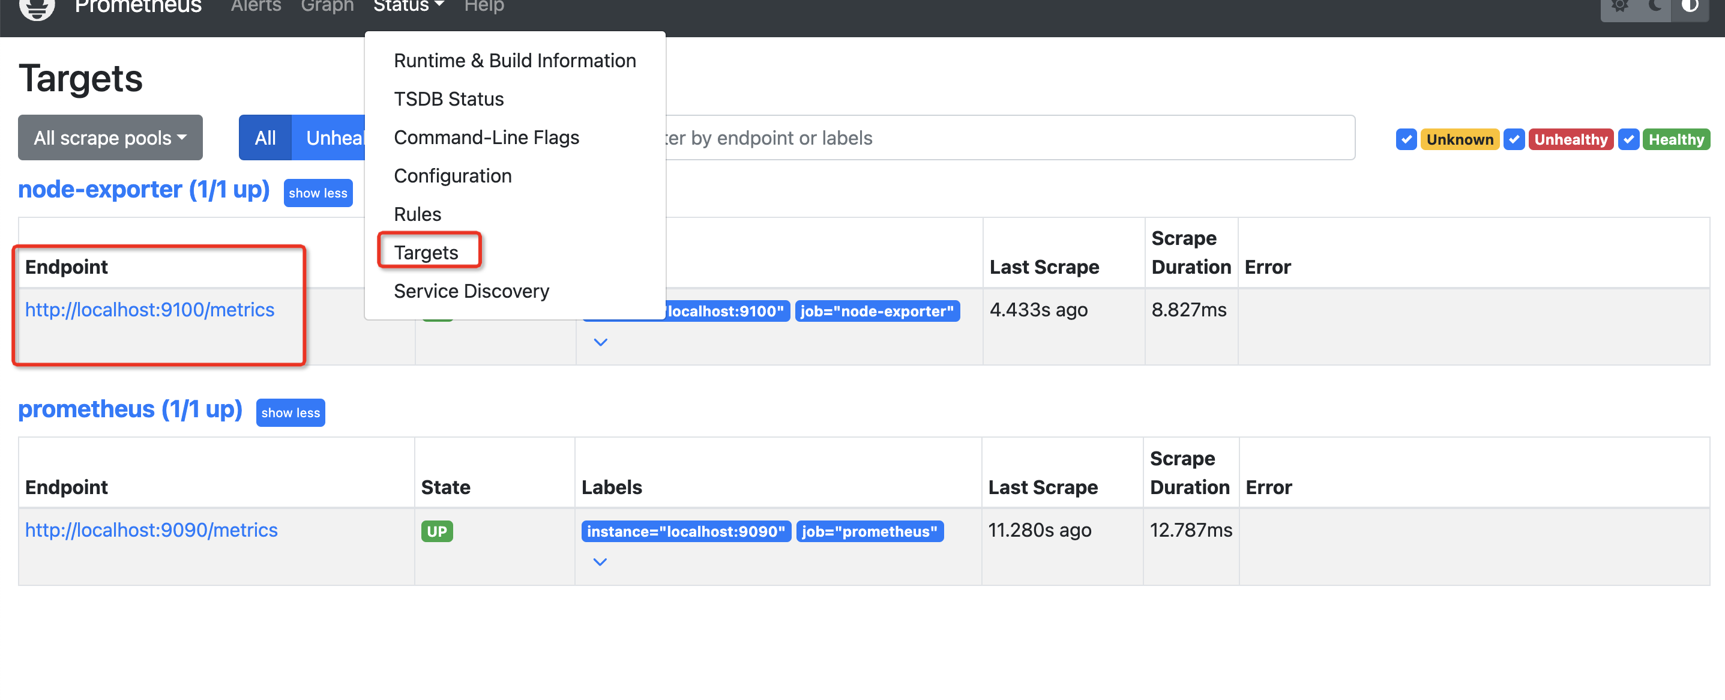Select the dark theme moon icon
This screenshot has width=1725, height=700.
(x=1655, y=7)
